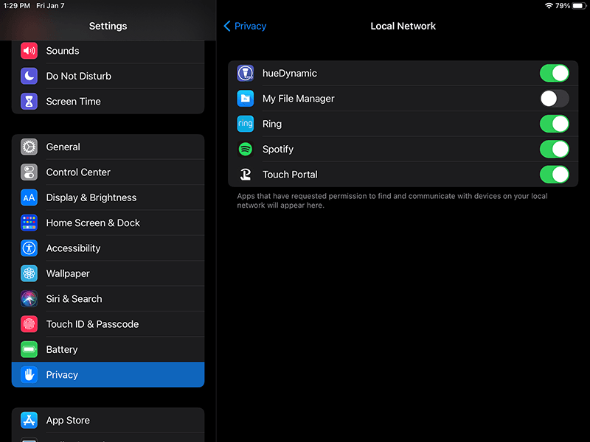Tap the Home Screen & Dock grid icon

point(29,223)
